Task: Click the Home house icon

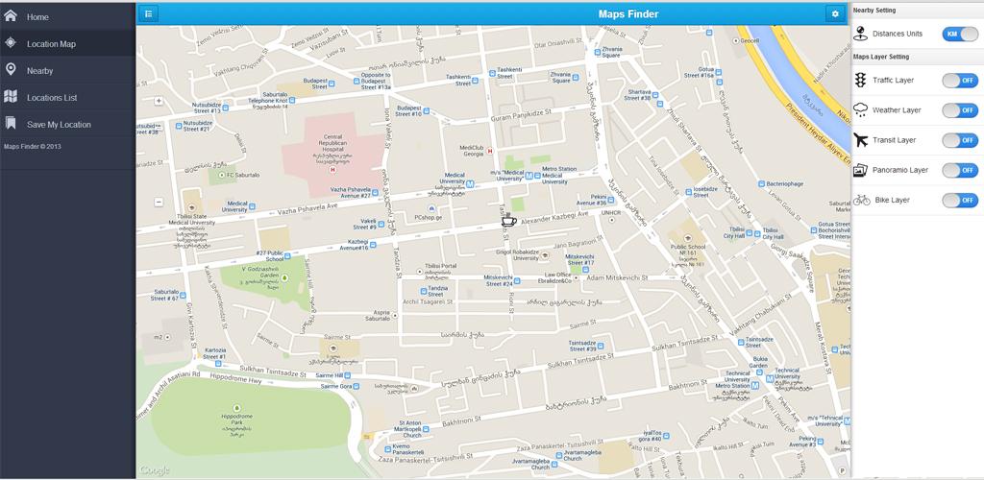Action: pos(10,15)
